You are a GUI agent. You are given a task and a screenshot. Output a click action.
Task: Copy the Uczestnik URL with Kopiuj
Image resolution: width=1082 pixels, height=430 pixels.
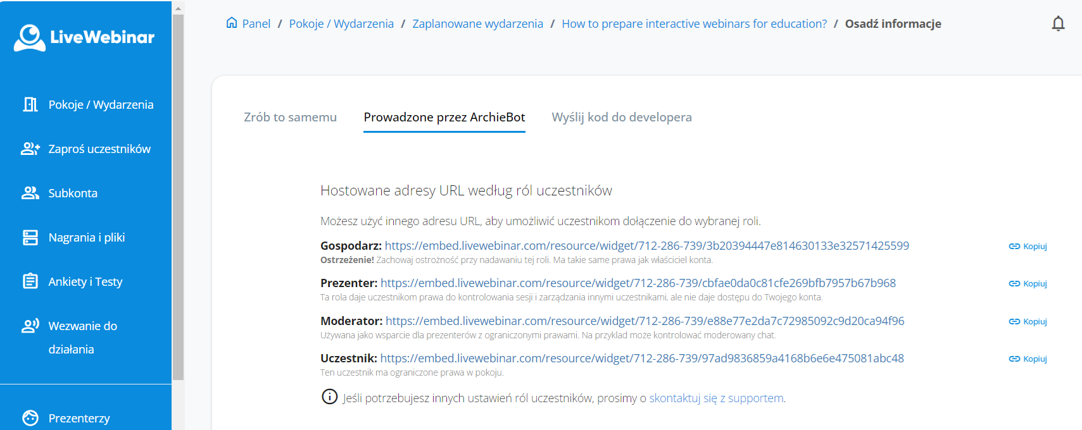[x=1028, y=359]
